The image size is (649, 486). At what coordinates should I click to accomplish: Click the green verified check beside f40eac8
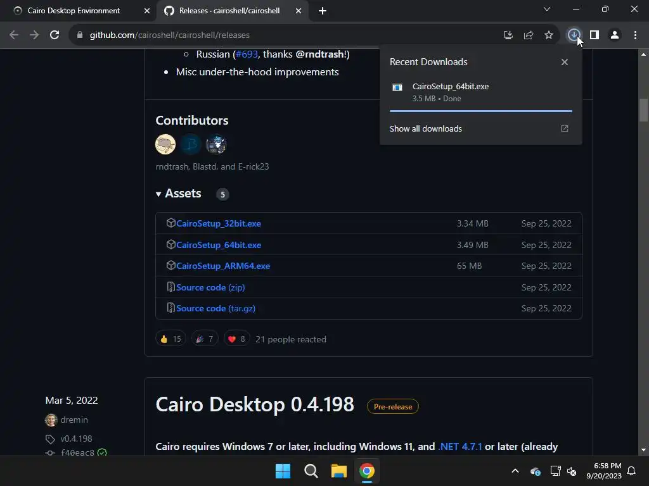[x=102, y=452]
